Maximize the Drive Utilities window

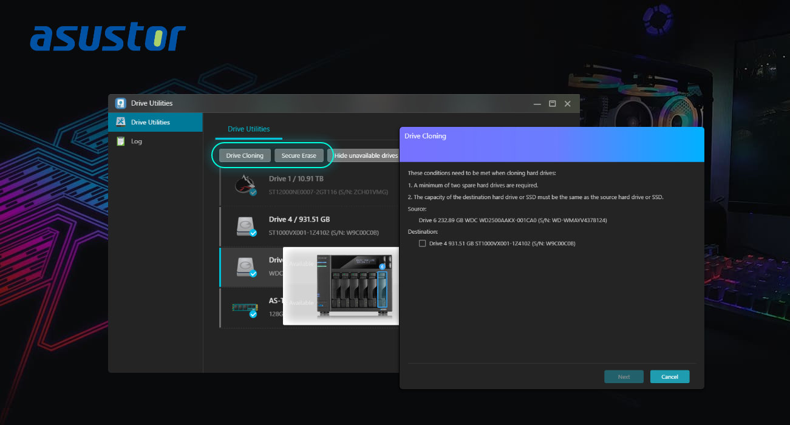click(x=553, y=104)
